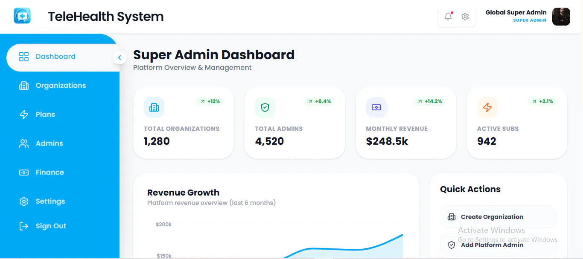Click the TOTAL ADMINS label
The width and height of the screenshot is (583, 259).
tap(279, 129)
